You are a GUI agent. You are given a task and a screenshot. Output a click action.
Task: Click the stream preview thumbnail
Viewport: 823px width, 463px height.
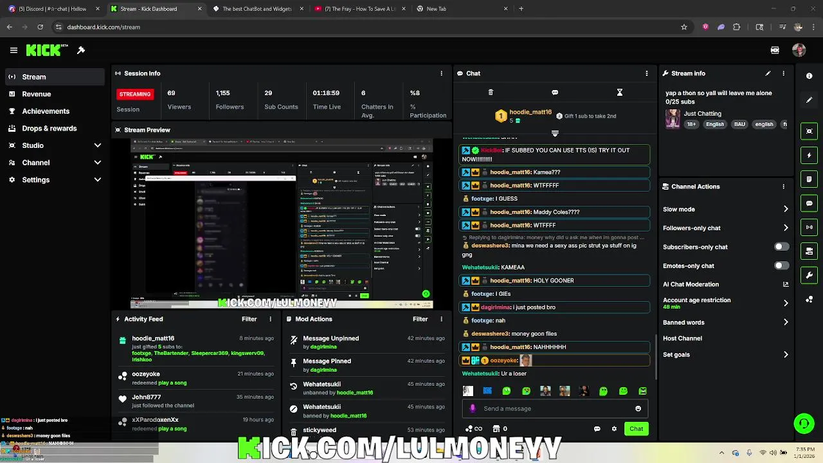(282, 224)
